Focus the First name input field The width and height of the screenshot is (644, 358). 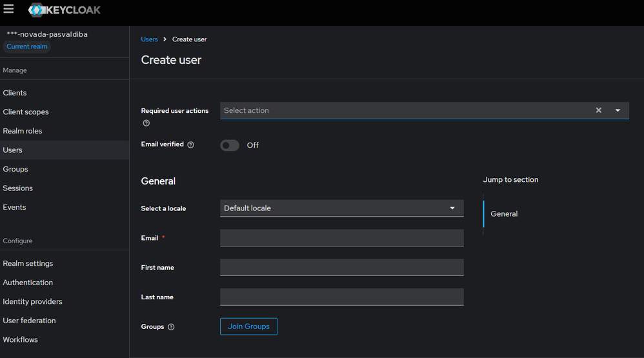(x=342, y=267)
